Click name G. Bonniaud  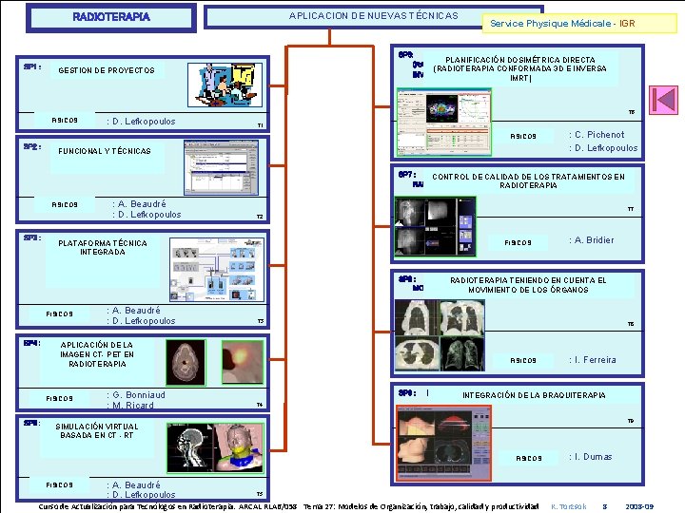click(x=139, y=395)
